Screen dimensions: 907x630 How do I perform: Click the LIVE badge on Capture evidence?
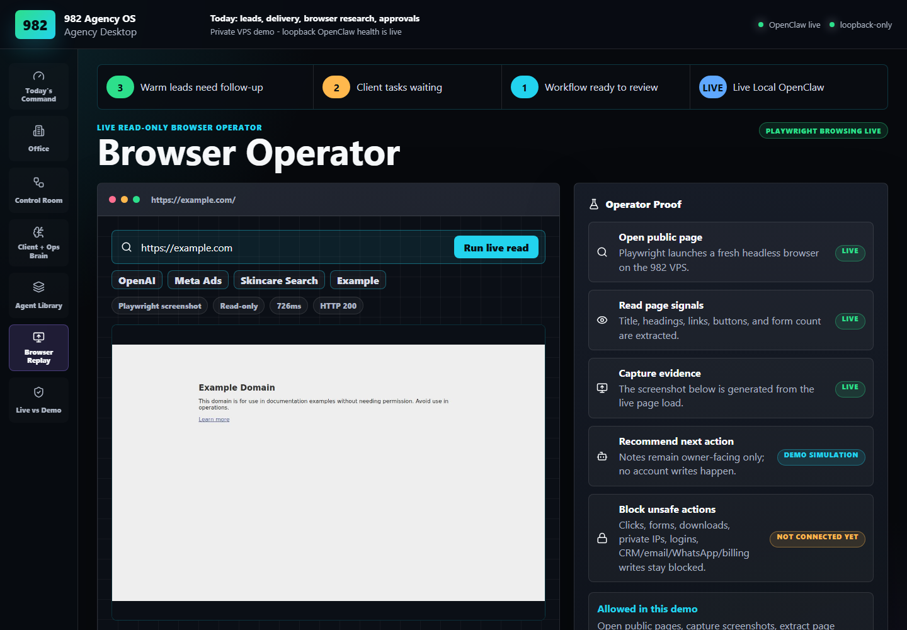(x=850, y=388)
